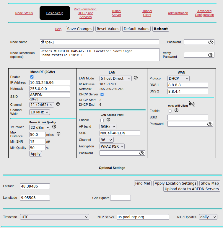Go to the Tunnel Server tab

116,13
